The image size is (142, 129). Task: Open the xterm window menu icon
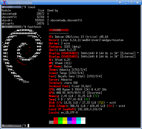[5, 3]
